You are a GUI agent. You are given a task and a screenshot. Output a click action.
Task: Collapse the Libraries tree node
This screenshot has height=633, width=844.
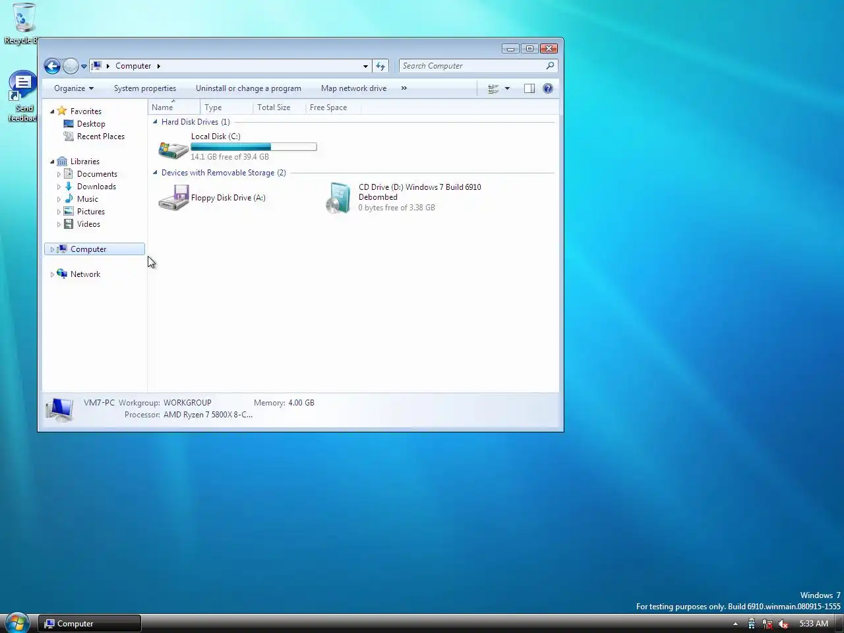(52, 162)
